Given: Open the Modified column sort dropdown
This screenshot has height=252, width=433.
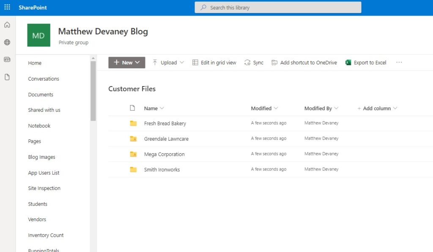Looking at the screenshot, I should click(277, 108).
